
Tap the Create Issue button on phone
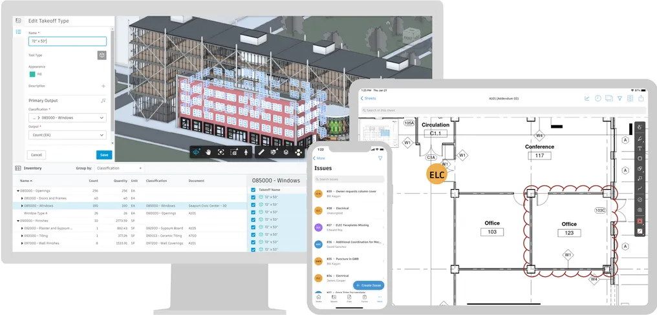[x=369, y=285]
